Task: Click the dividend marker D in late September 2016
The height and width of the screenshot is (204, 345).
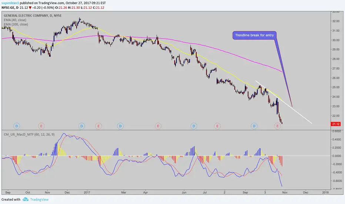Action: [x=17, y=126]
